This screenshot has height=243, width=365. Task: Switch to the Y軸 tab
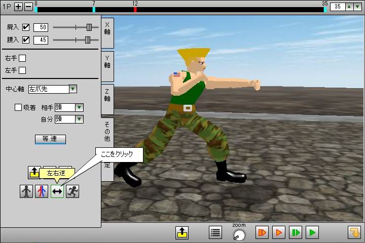click(107, 66)
